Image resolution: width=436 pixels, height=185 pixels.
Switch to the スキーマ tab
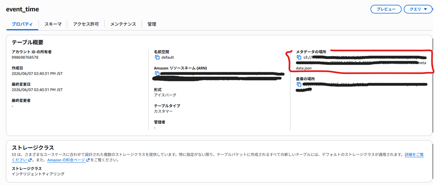tap(53, 24)
